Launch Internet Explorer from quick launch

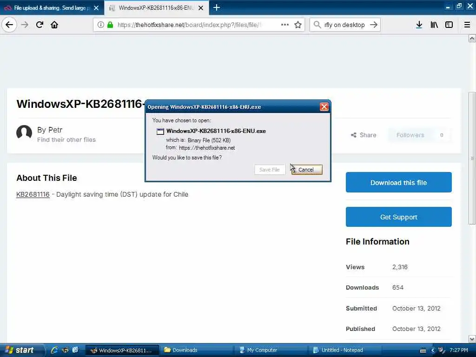tap(54, 350)
